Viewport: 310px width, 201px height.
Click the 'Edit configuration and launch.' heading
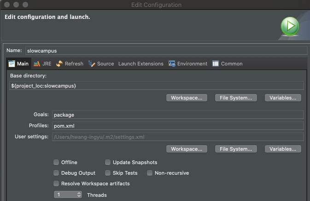(x=47, y=17)
